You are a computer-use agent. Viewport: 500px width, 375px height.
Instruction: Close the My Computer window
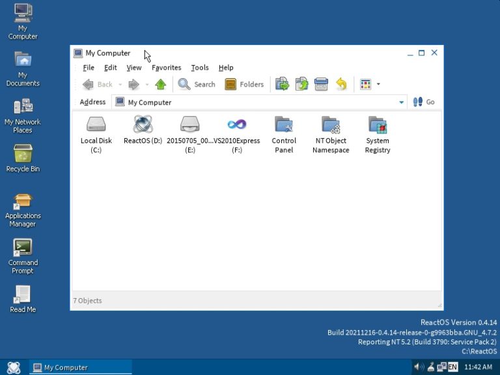click(434, 53)
